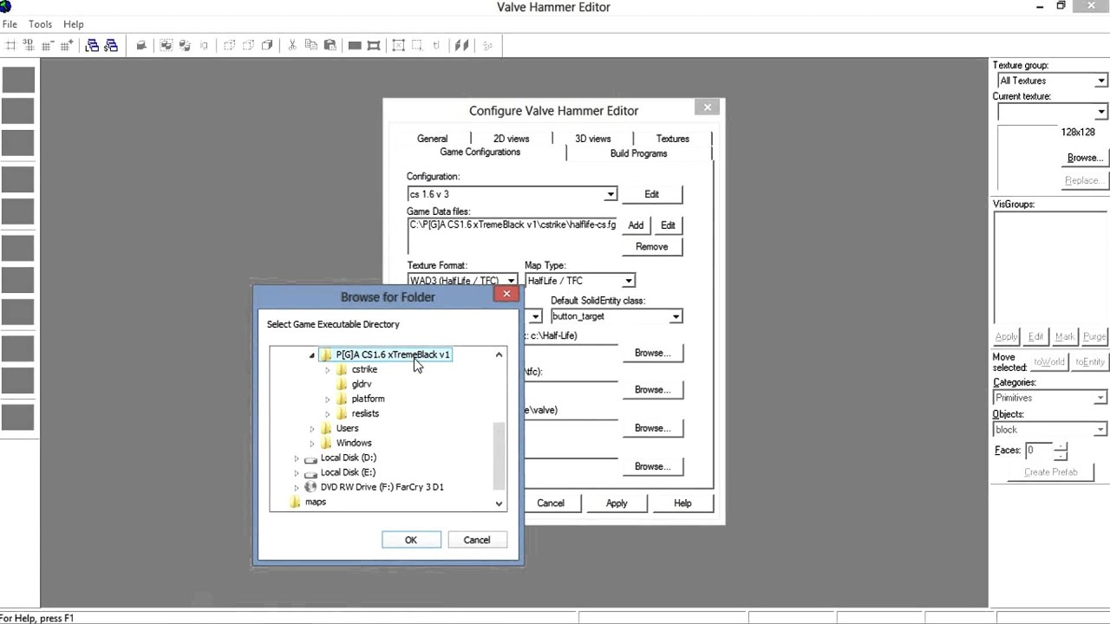Open the Help menu

tap(74, 24)
